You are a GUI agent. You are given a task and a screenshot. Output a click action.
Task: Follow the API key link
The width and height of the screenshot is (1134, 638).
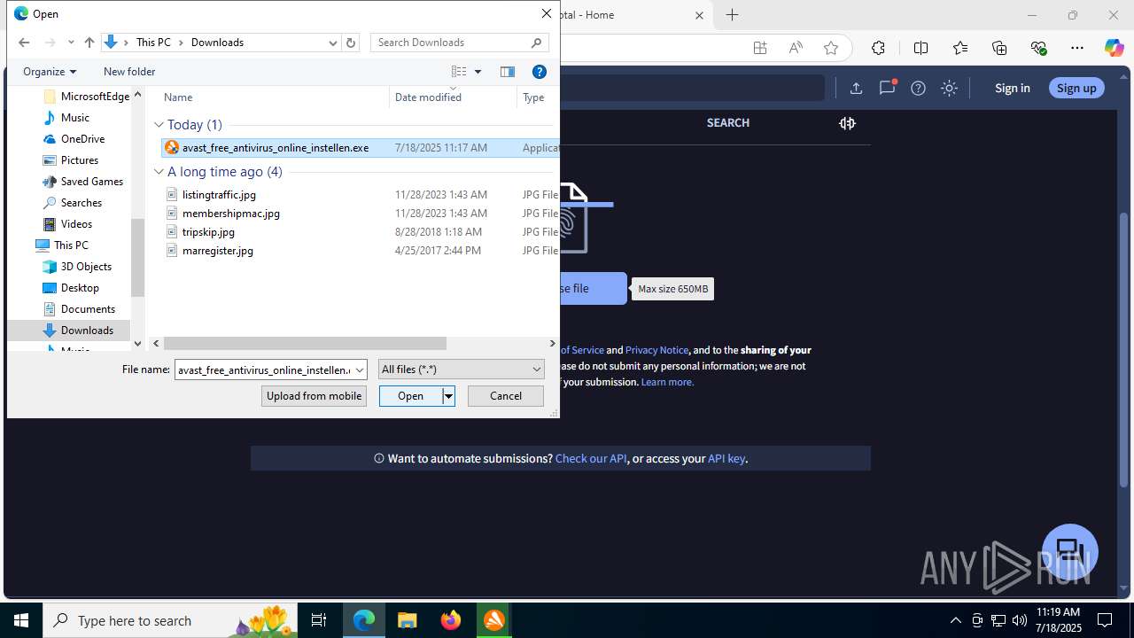pos(726,458)
